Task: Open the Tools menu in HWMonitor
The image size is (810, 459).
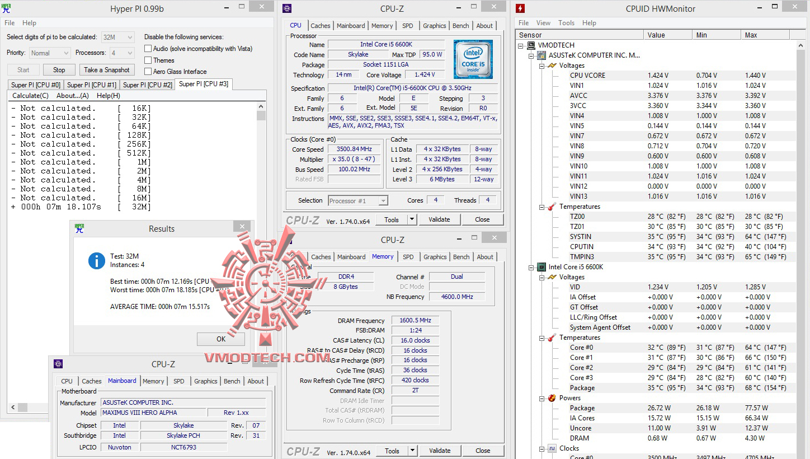Action: 566,23
